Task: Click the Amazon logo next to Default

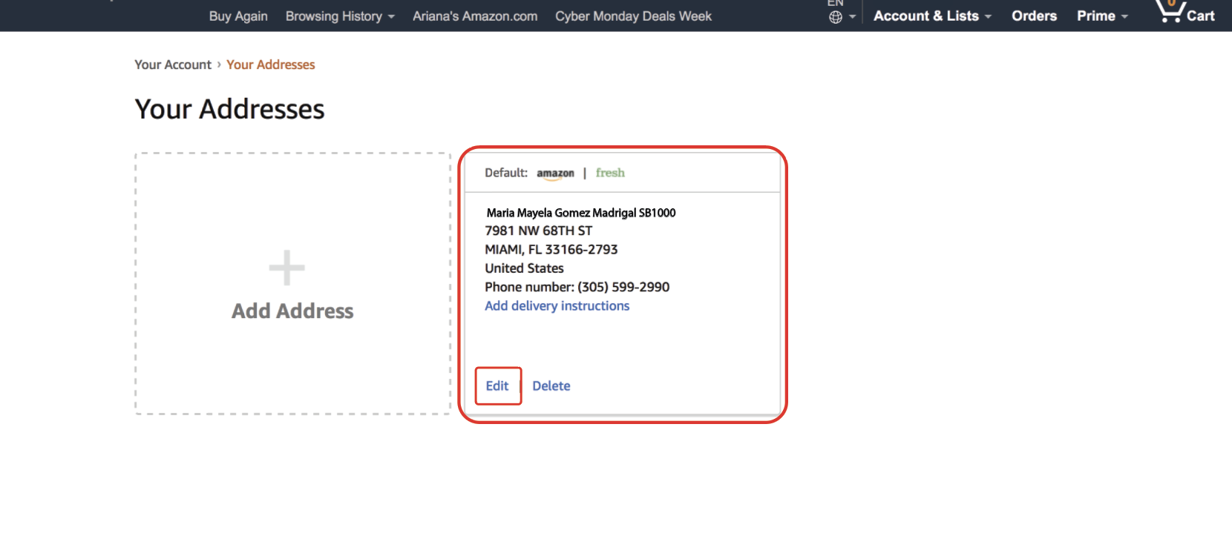Action: click(555, 173)
